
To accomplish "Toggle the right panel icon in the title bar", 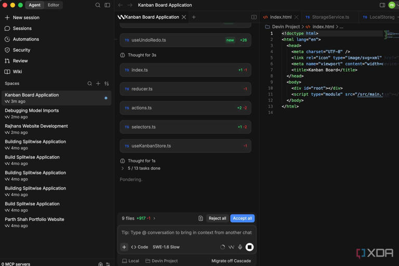I will pos(382,5).
